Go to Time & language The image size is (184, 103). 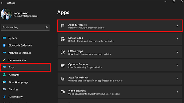pyautogui.click(x=18, y=82)
